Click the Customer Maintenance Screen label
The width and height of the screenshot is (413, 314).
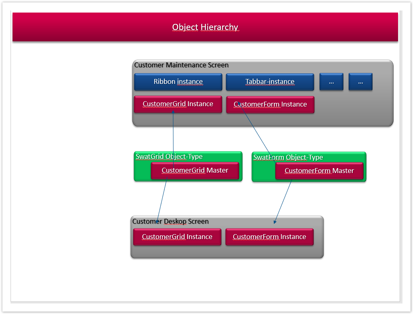click(181, 65)
